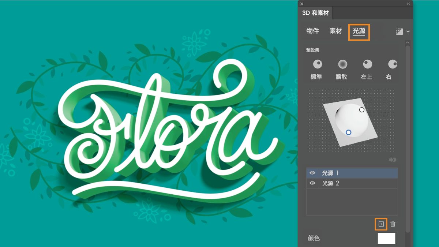Screen dimensions: 439x247
Task: Select the 左上 lighting preset icon
Action: coord(367,64)
